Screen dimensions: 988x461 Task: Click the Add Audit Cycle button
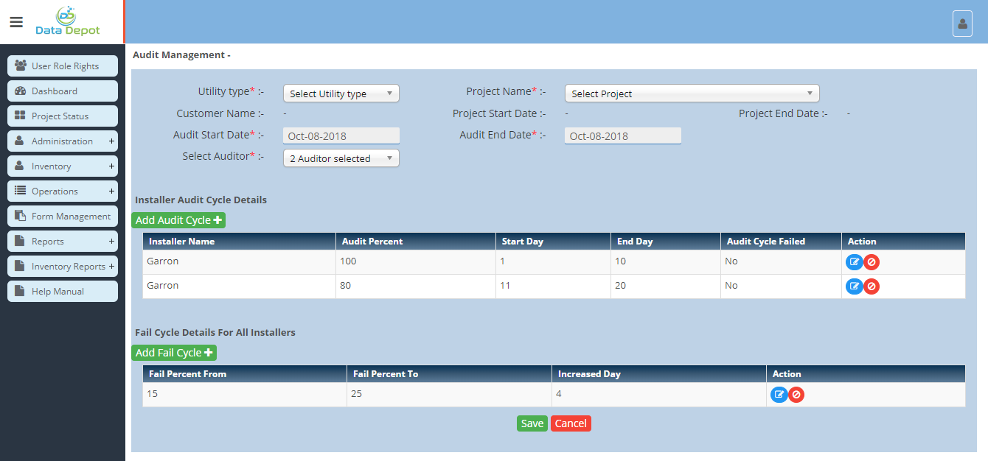click(178, 220)
